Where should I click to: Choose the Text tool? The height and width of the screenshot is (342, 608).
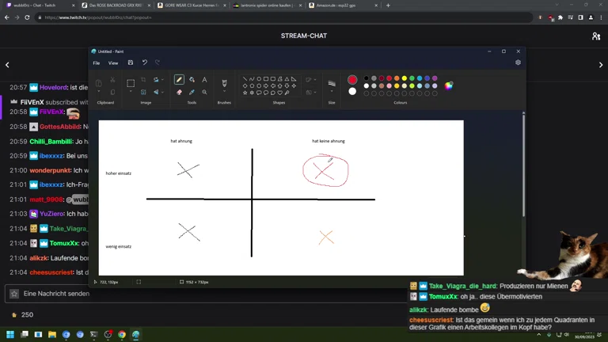tap(204, 80)
